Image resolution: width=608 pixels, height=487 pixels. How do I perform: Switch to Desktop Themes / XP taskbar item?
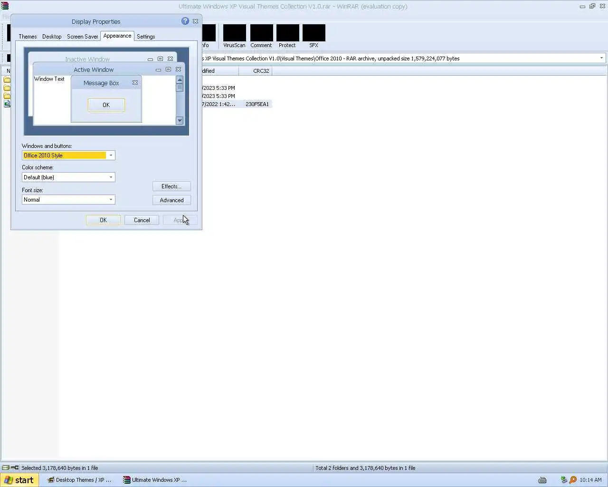(x=79, y=480)
